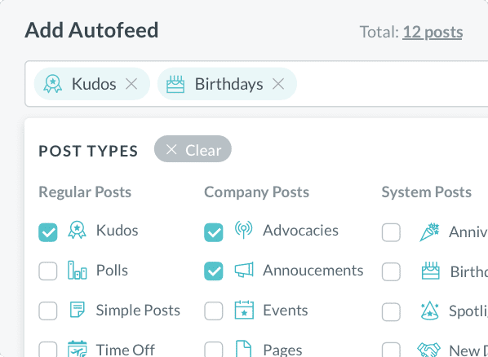488x357 pixels.
Task: Click the Simple Posts note icon
Action: [77, 310]
